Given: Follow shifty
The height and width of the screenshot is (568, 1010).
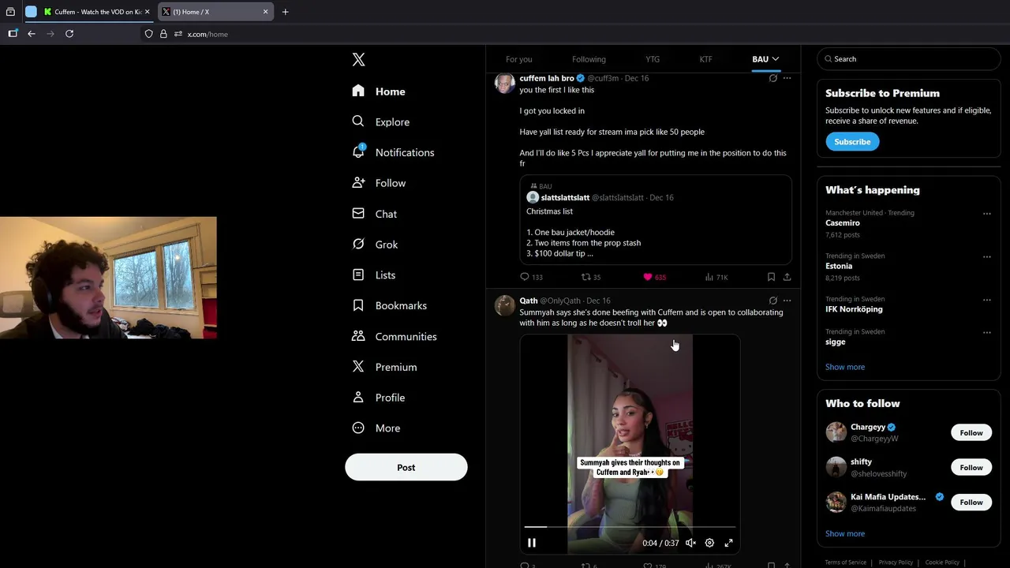Looking at the screenshot, I should [971, 467].
